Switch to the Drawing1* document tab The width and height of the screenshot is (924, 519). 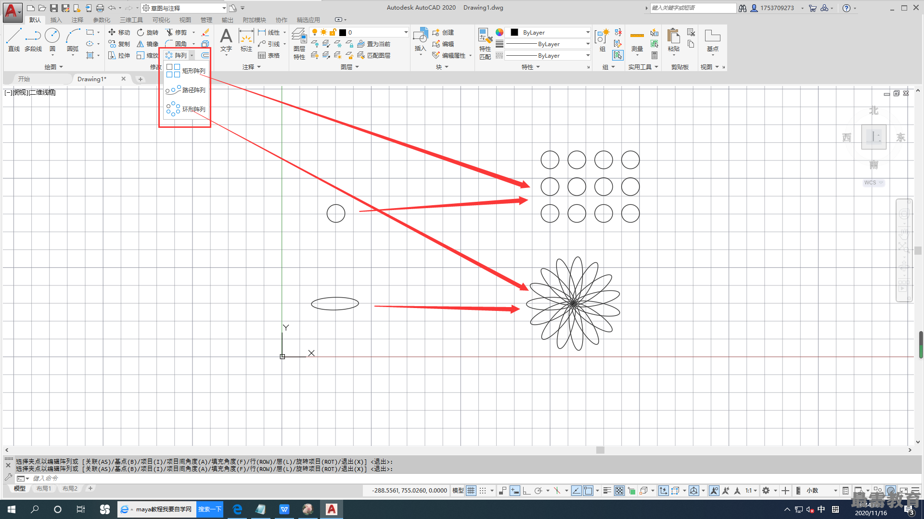92,79
